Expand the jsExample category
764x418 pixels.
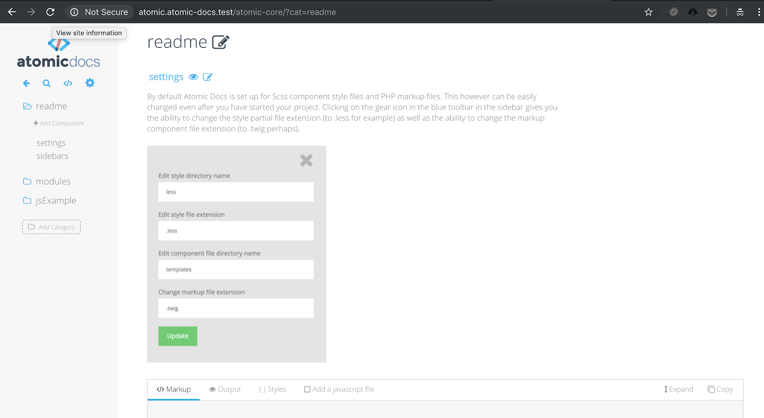coord(50,200)
